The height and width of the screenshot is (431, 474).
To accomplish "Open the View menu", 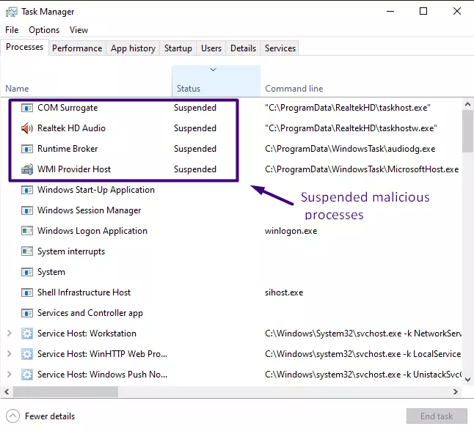I will (x=79, y=30).
